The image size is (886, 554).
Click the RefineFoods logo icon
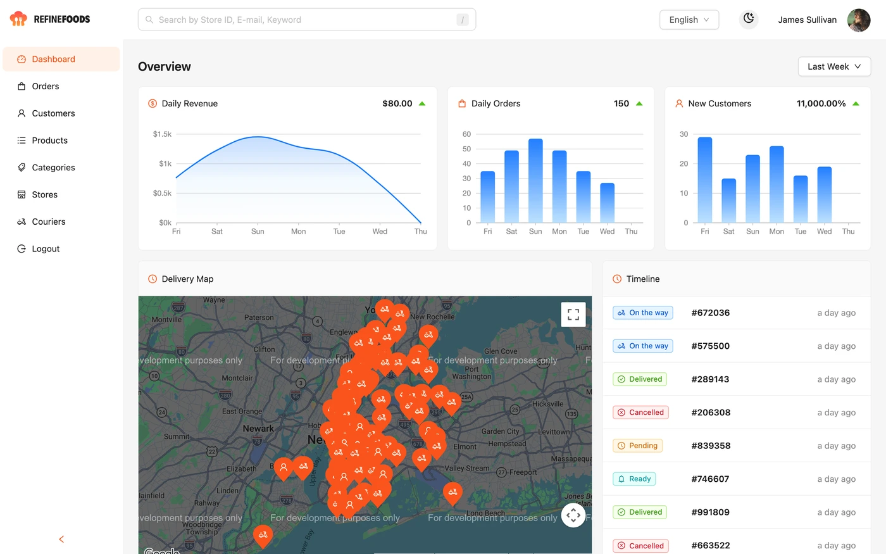pos(18,19)
